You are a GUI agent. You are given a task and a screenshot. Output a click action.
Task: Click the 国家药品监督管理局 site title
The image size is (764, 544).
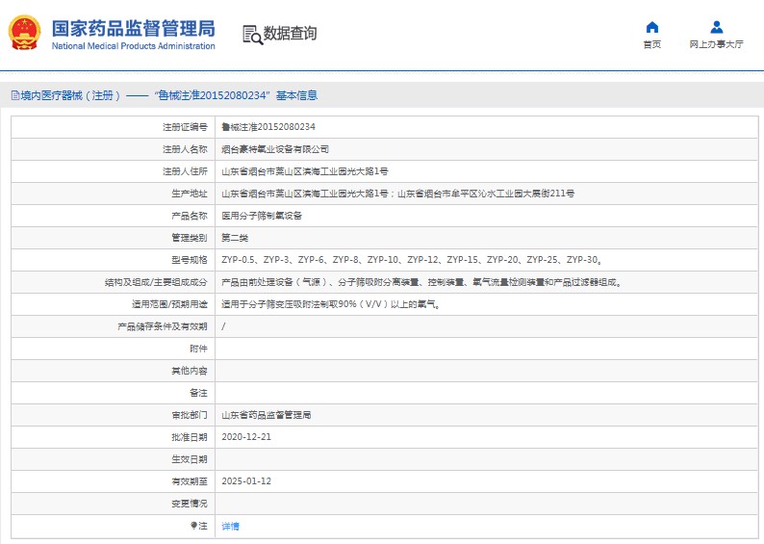click(133, 28)
